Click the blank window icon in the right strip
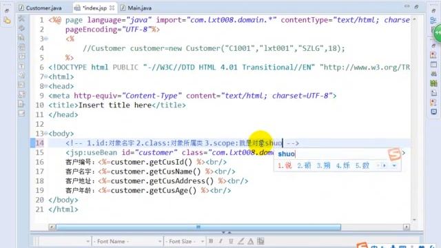 433,65
